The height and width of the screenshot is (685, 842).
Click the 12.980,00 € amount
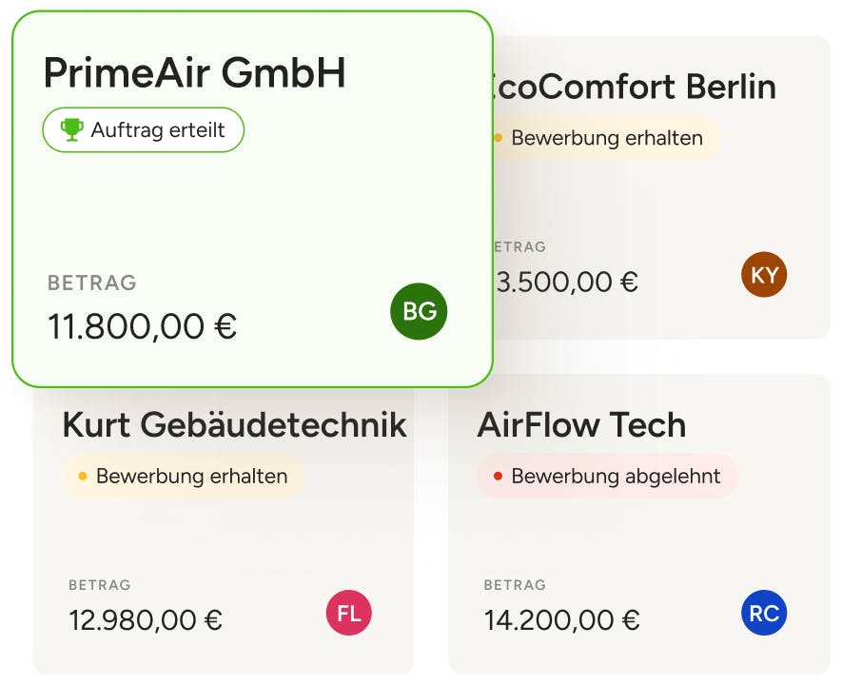pos(146,620)
